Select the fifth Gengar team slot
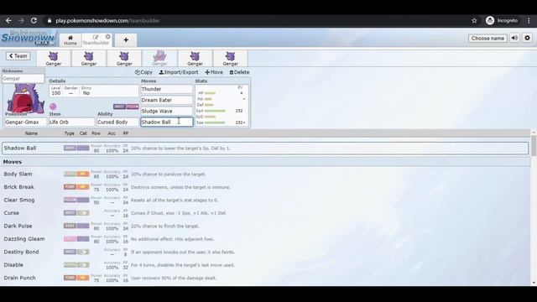This screenshot has height=302, width=537. [x=195, y=59]
